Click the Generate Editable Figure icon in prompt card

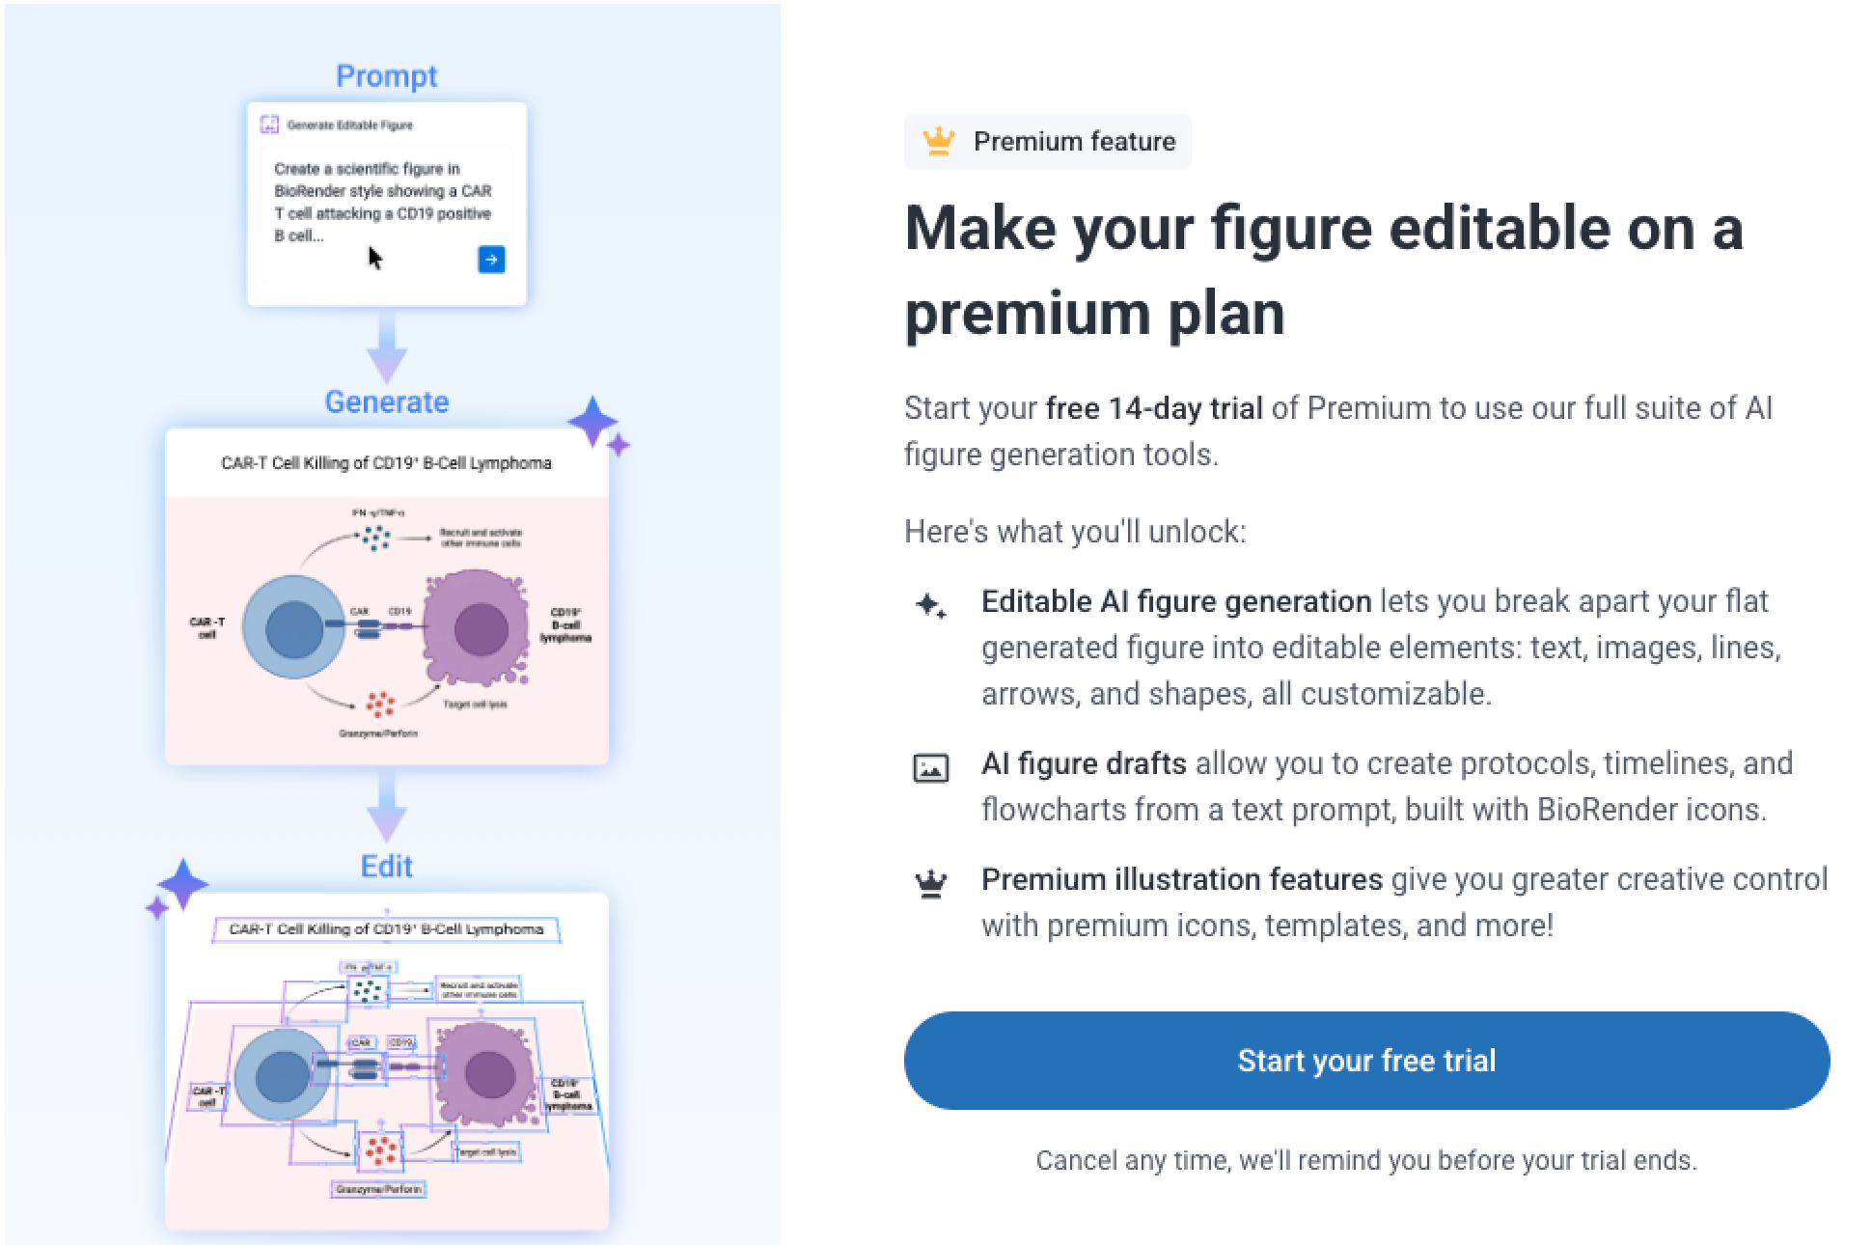click(269, 124)
